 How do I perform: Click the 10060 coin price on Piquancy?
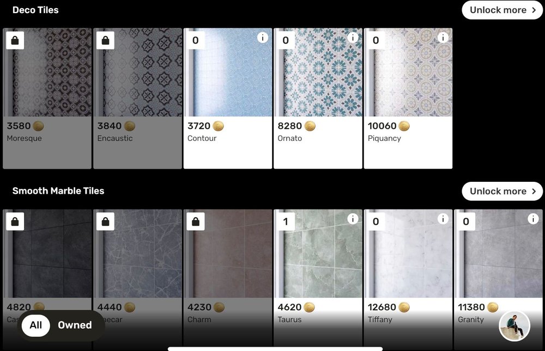click(389, 126)
